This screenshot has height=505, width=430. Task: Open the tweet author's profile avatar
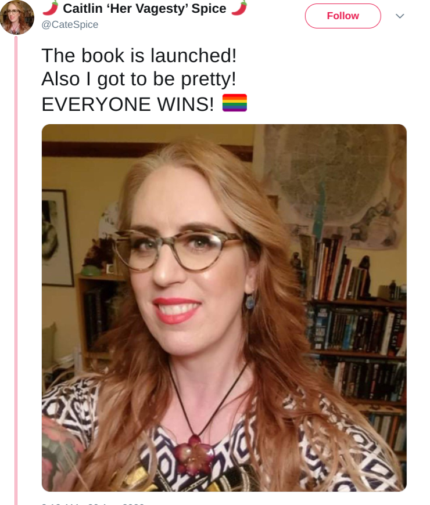[17, 17]
